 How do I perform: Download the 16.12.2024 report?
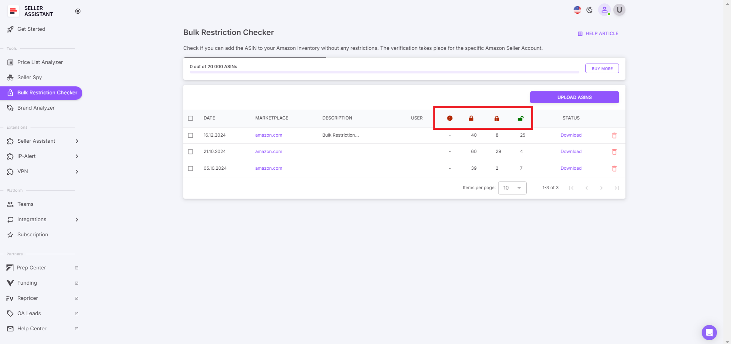pos(571,135)
